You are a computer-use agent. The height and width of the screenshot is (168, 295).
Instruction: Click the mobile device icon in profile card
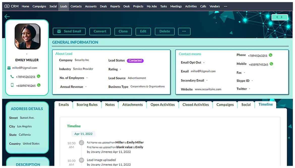click(x=12, y=85)
